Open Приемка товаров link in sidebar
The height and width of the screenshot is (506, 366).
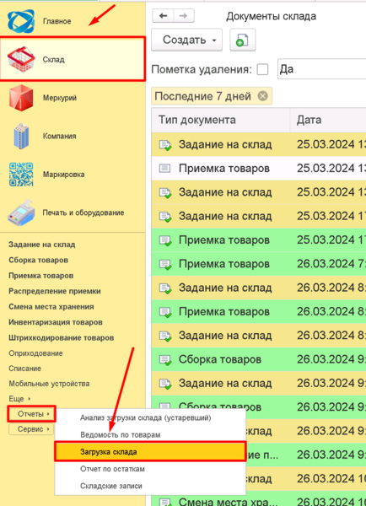(x=41, y=276)
